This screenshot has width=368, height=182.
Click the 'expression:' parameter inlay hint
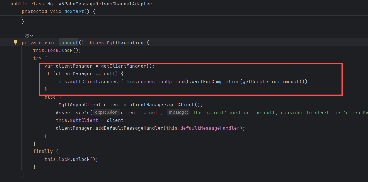click(x=106, y=112)
